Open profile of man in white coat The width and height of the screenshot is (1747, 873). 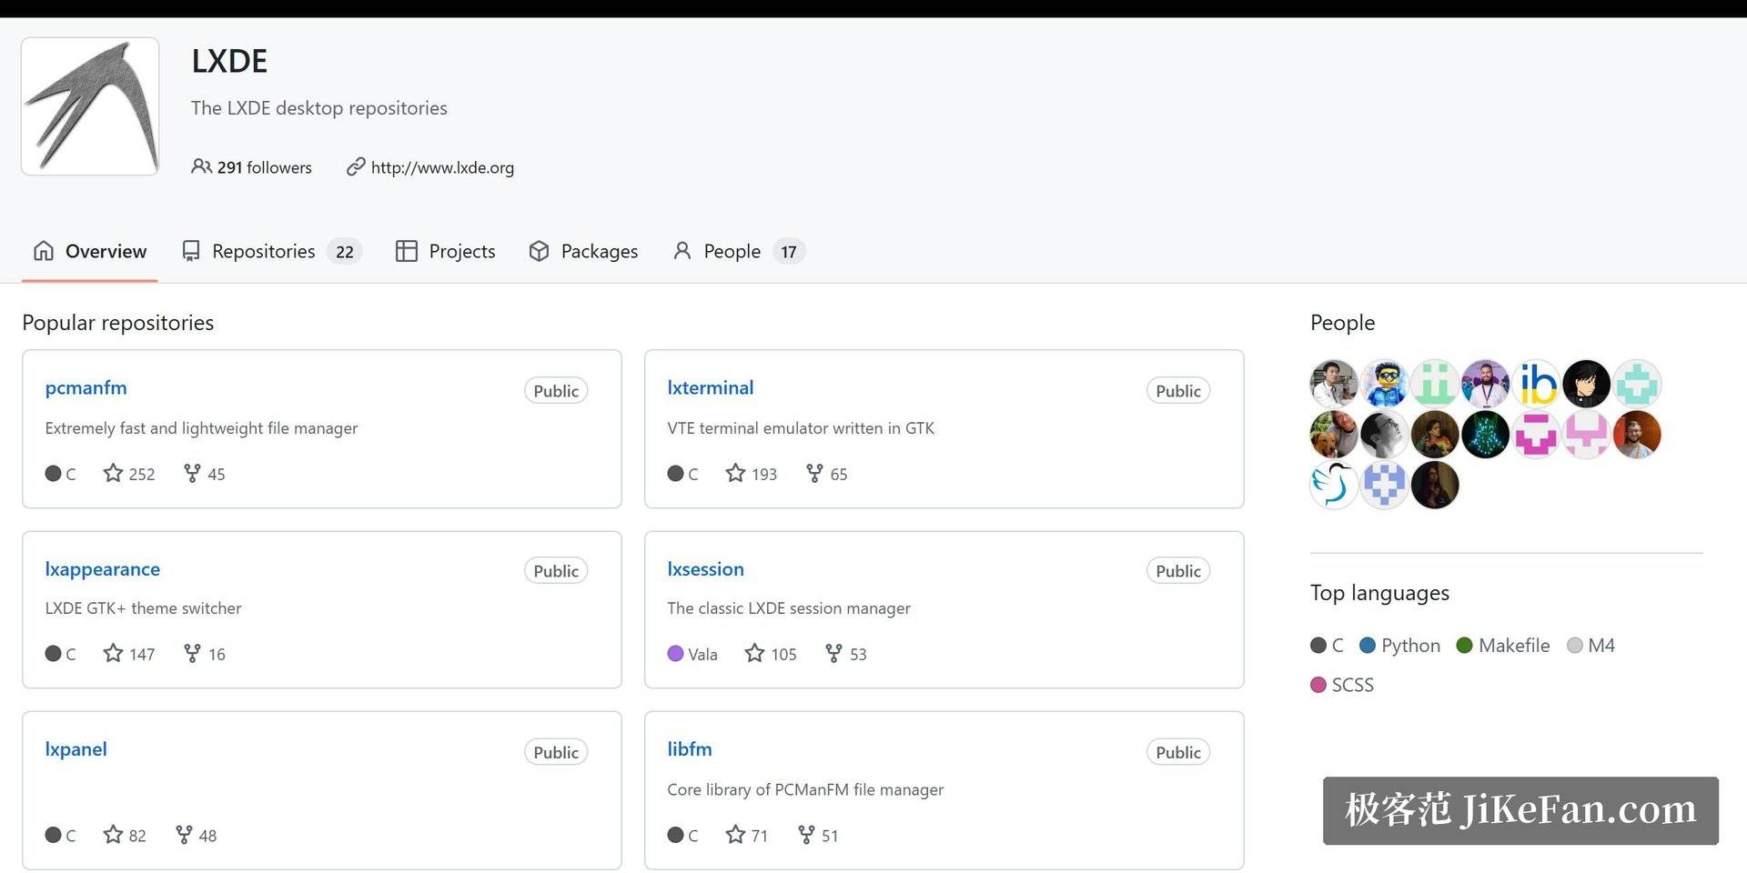click(1334, 384)
